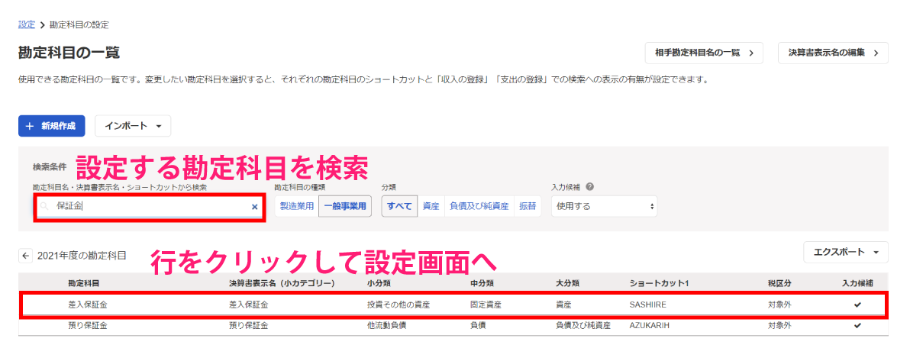Filter classification by 振替 tab

click(x=528, y=206)
